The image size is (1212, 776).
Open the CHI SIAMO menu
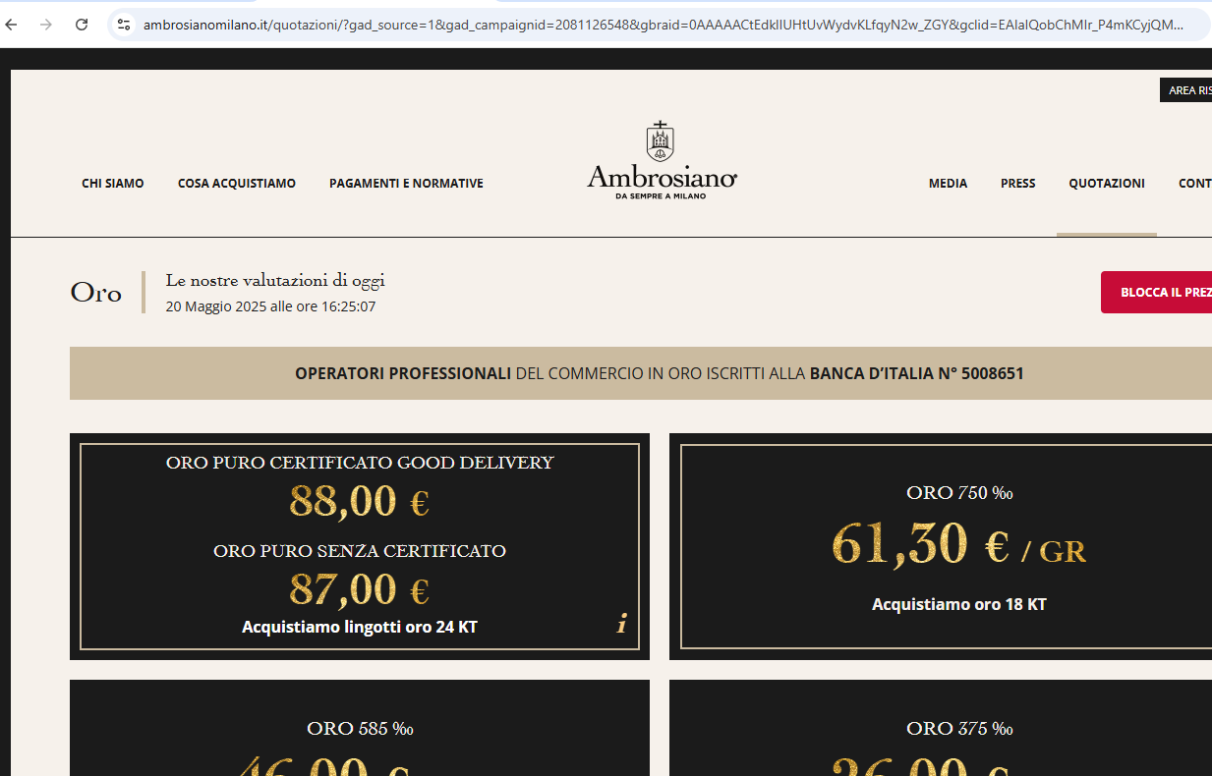point(113,184)
